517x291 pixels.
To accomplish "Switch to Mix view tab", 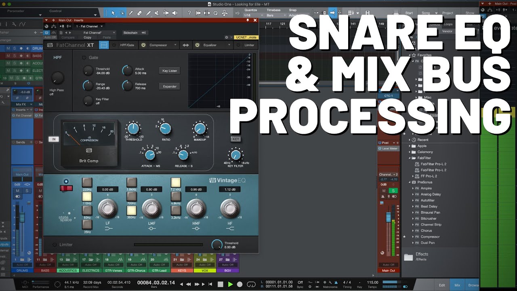I will click(457, 285).
